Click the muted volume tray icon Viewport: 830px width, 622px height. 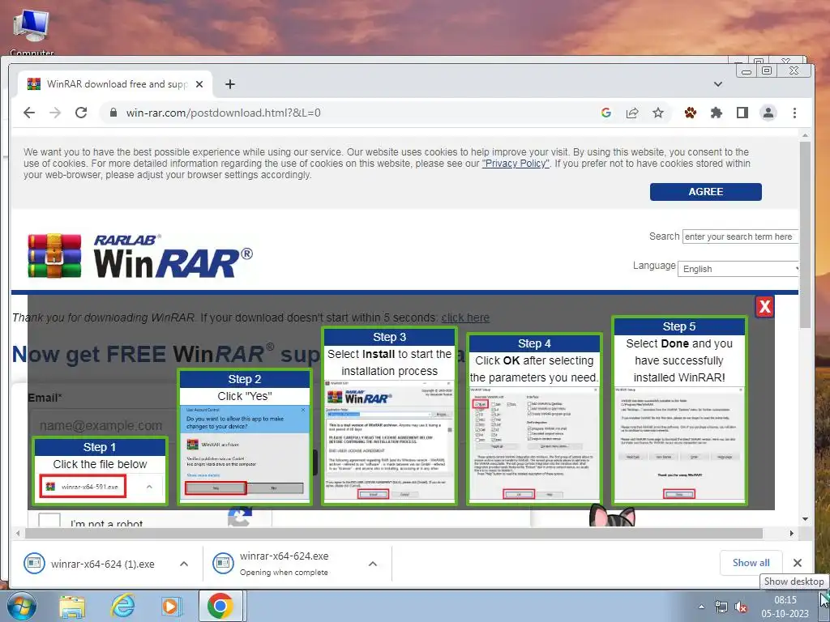(741, 607)
